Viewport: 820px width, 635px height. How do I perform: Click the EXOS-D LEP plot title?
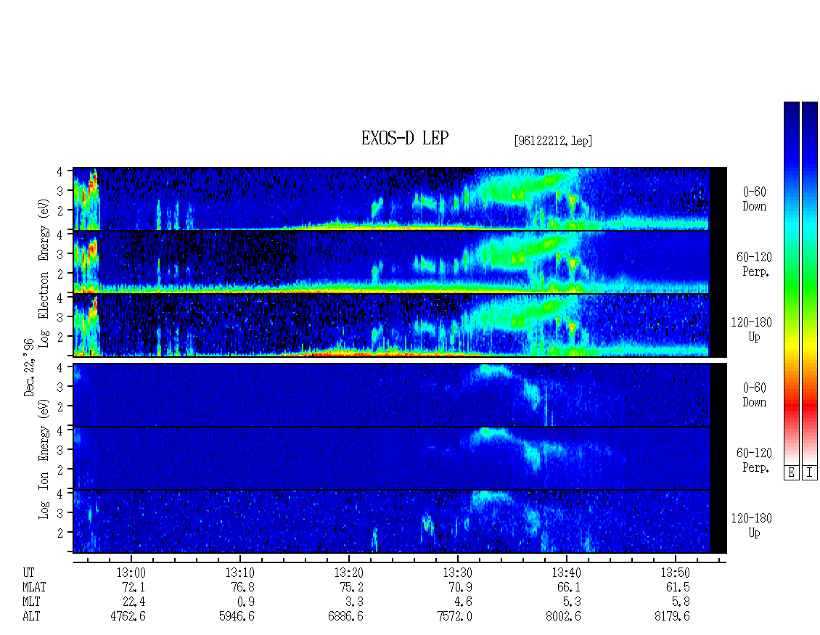coord(405,138)
